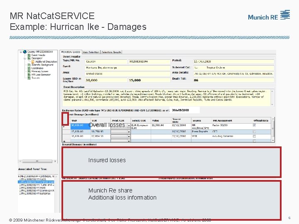Click inside the Event Description text box

(x=167, y=97)
